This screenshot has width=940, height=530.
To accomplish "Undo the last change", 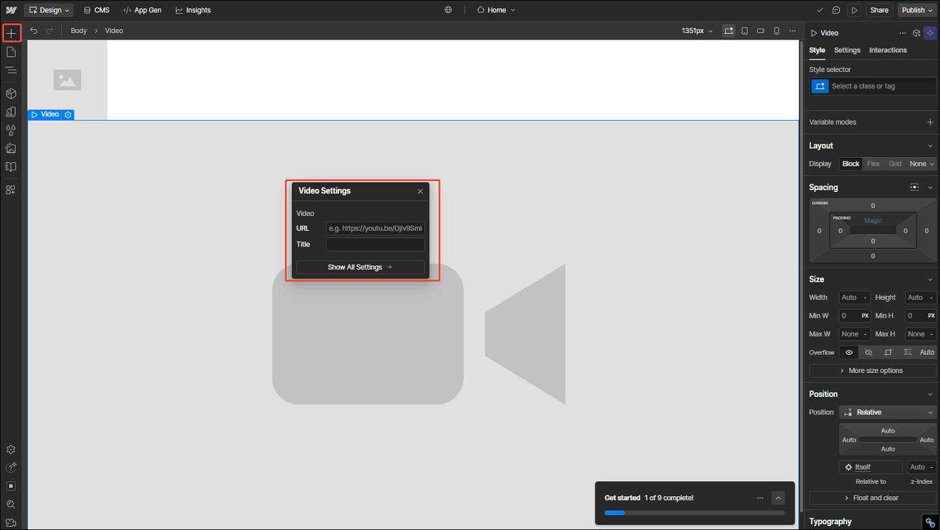I will (x=33, y=30).
